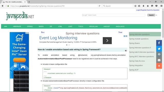Click the Google custom search input
This screenshot has height=92, width=164.
(114, 15)
